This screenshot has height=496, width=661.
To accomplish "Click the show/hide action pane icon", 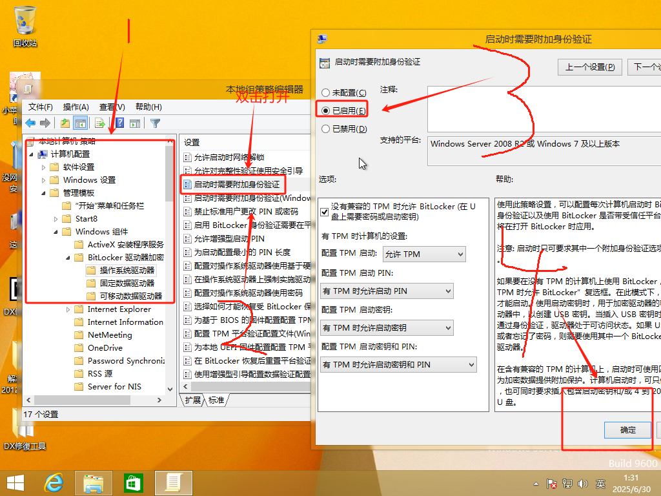I will pos(135,123).
